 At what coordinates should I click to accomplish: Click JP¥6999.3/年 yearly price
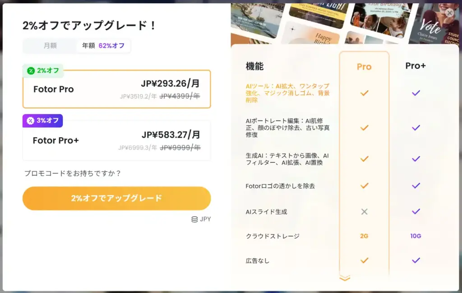coord(138,148)
